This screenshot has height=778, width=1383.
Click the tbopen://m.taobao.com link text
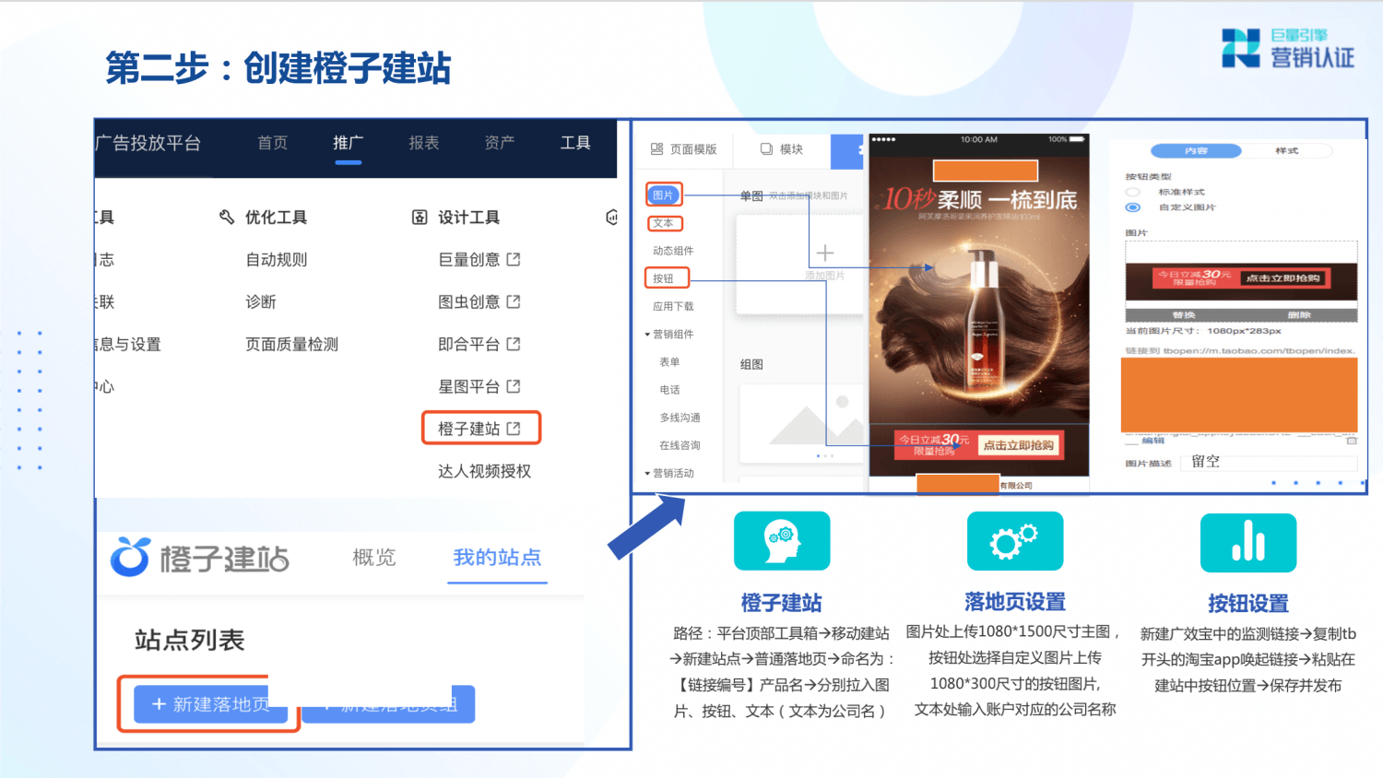tap(1259, 350)
